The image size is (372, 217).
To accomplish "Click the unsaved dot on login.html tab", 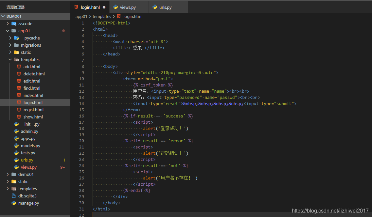I will click(104, 7).
